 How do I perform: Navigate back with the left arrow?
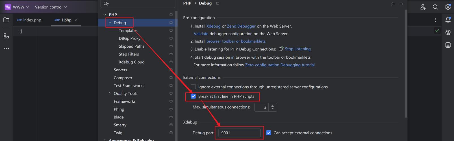(393, 4)
